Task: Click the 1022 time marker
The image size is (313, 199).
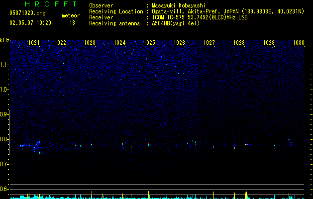Action: point(60,43)
